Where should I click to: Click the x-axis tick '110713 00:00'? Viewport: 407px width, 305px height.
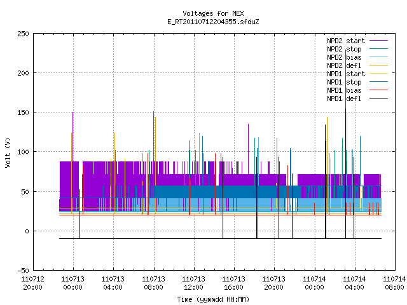[73, 283]
